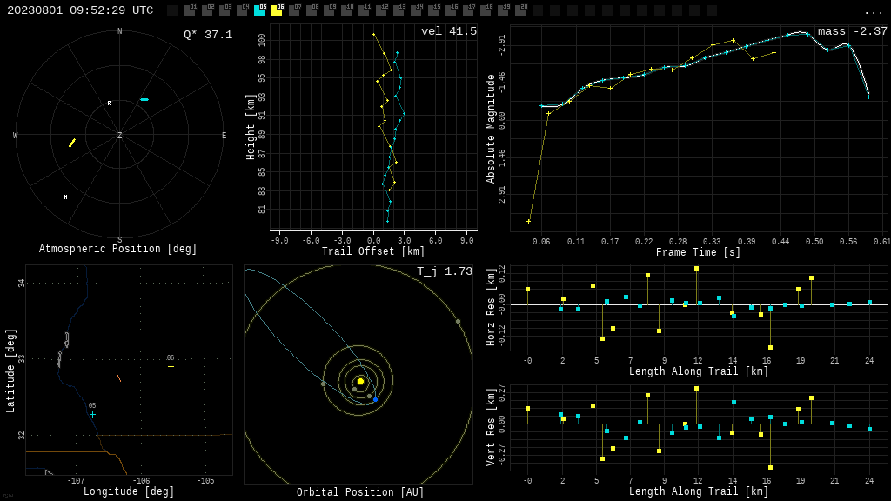Screen dimensions: 891x501
Task: Click the Frame Time [s] axis label
Action: (699, 252)
